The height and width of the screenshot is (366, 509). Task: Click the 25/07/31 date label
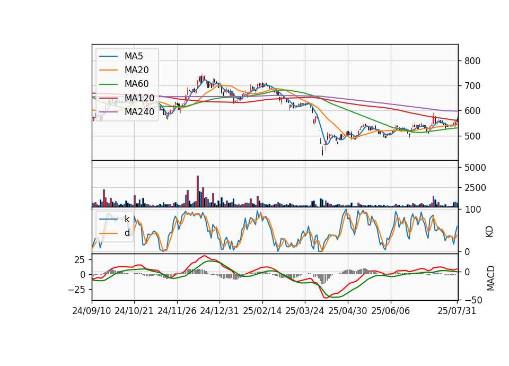[457, 311]
